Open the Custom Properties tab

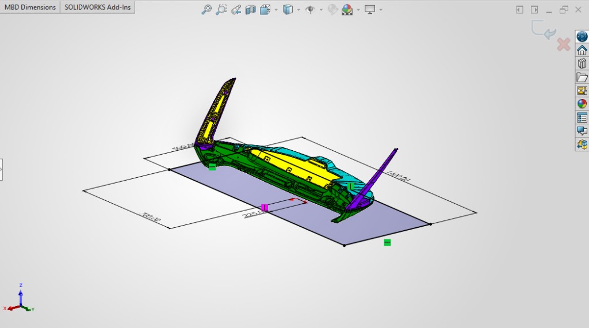coord(582,117)
